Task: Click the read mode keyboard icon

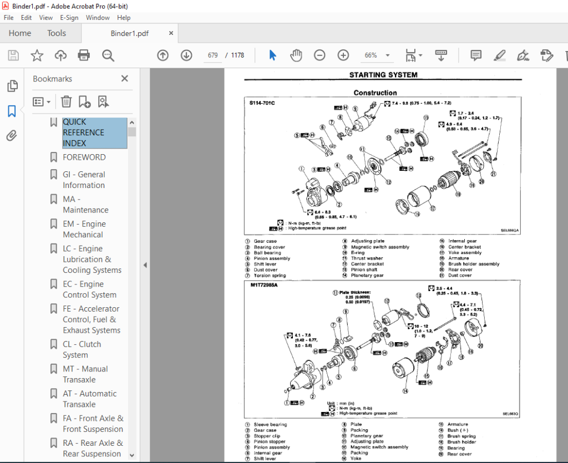Action: tap(441, 55)
